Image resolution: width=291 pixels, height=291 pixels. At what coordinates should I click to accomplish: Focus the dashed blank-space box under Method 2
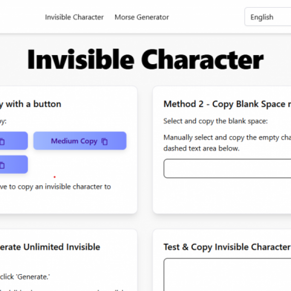click(227, 169)
